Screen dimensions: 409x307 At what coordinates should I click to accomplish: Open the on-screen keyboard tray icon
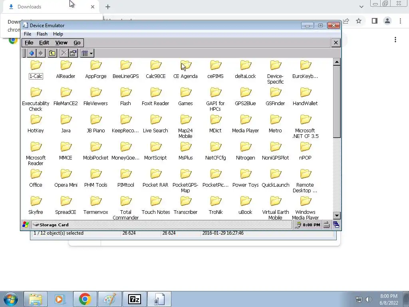[x=326, y=225]
